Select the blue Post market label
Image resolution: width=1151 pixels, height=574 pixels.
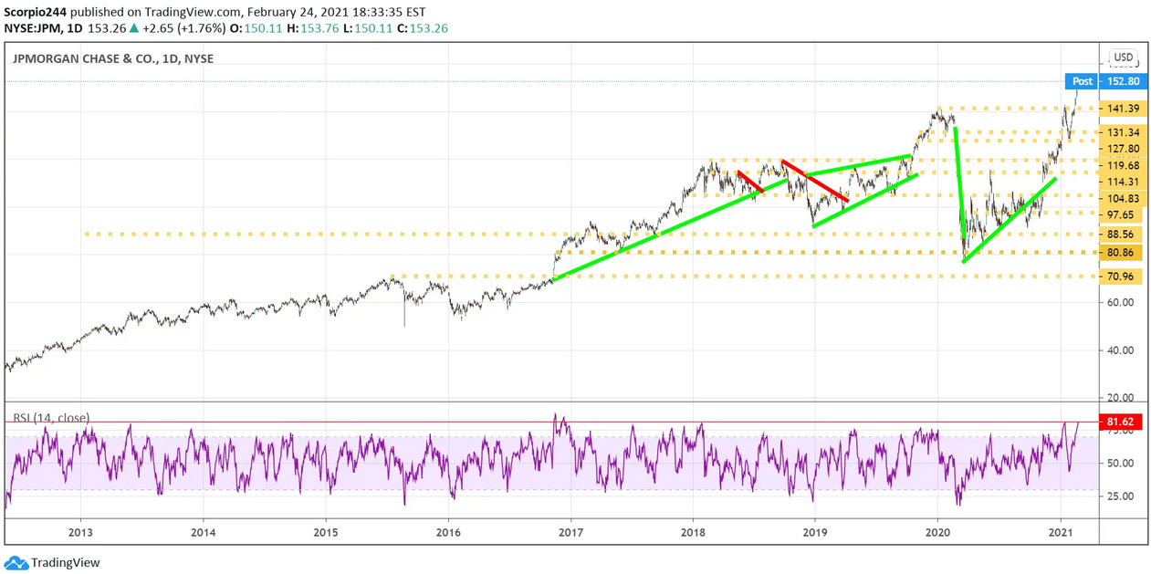click(x=1083, y=81)
